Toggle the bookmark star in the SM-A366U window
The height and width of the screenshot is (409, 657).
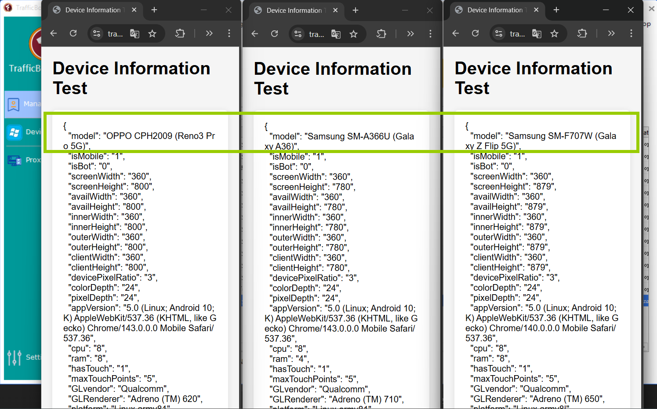click(353, 34)
